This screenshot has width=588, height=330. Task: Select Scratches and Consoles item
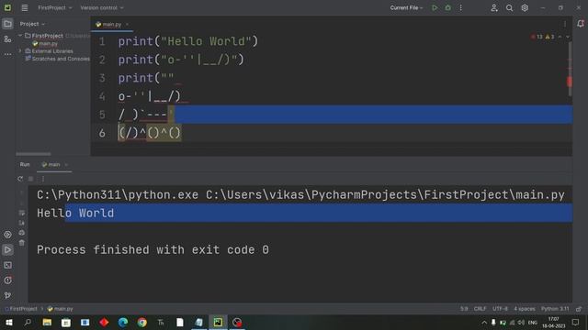pos(57,59)
